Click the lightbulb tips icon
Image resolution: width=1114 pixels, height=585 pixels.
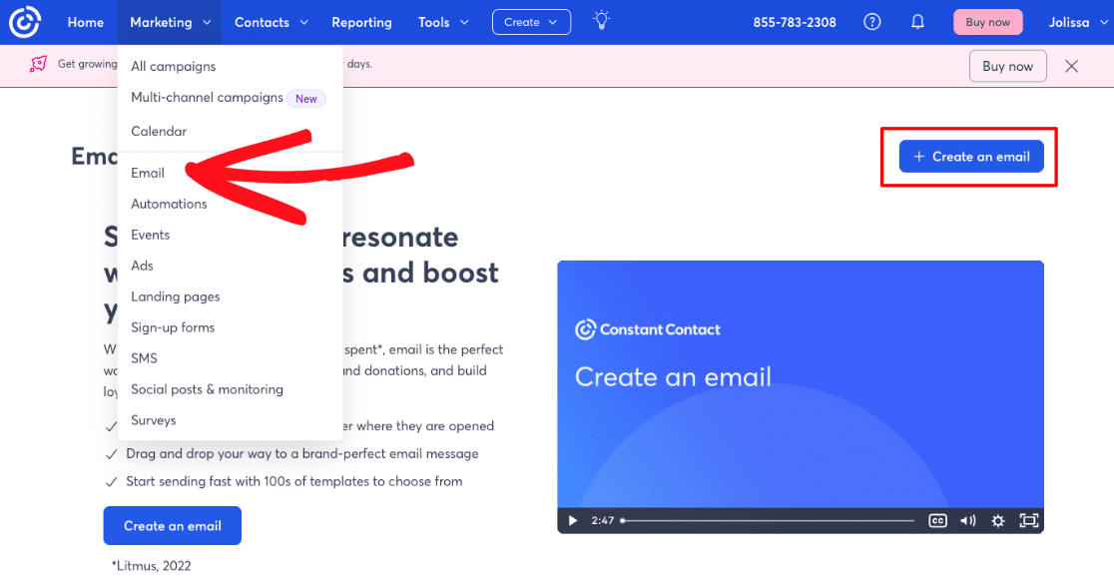pos(601,21)
